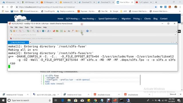Viewport: 183px width, 103px height.
Task: Open Microsoft Edge from the taskbar
Action: (63, 100)
